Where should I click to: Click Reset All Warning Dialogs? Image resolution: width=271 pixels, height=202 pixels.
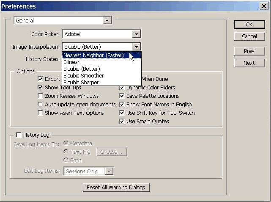click(x=116, y=187)
